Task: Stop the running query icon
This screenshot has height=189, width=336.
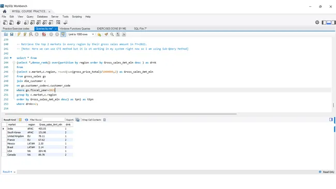Action: click(37, 34)
